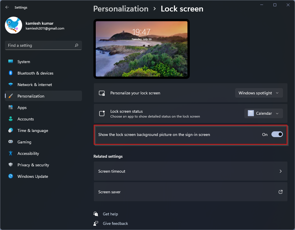The width and height of the screenshot is (295, 230).
Task: Click the Find a setting search box
Action: pyautogui.click(x=43, y=45)
